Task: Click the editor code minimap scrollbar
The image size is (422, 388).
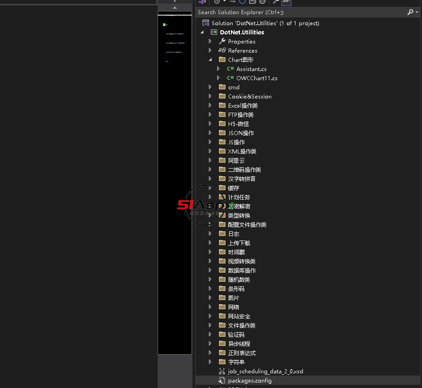Action: [x=175, y=183]
